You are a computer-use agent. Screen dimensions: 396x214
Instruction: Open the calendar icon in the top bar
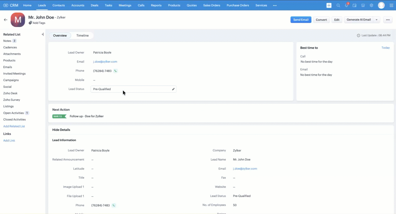pos(354,5)
